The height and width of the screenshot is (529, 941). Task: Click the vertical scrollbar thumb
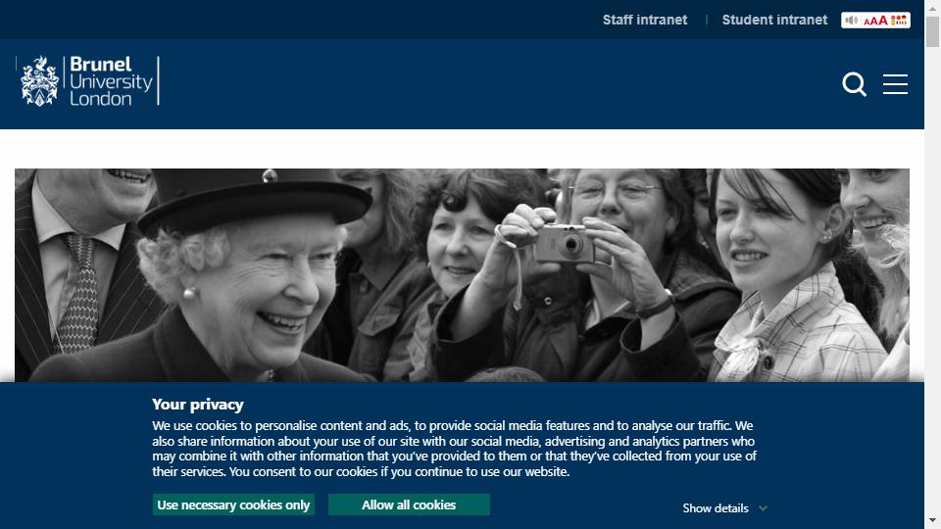tap(932, 31)
